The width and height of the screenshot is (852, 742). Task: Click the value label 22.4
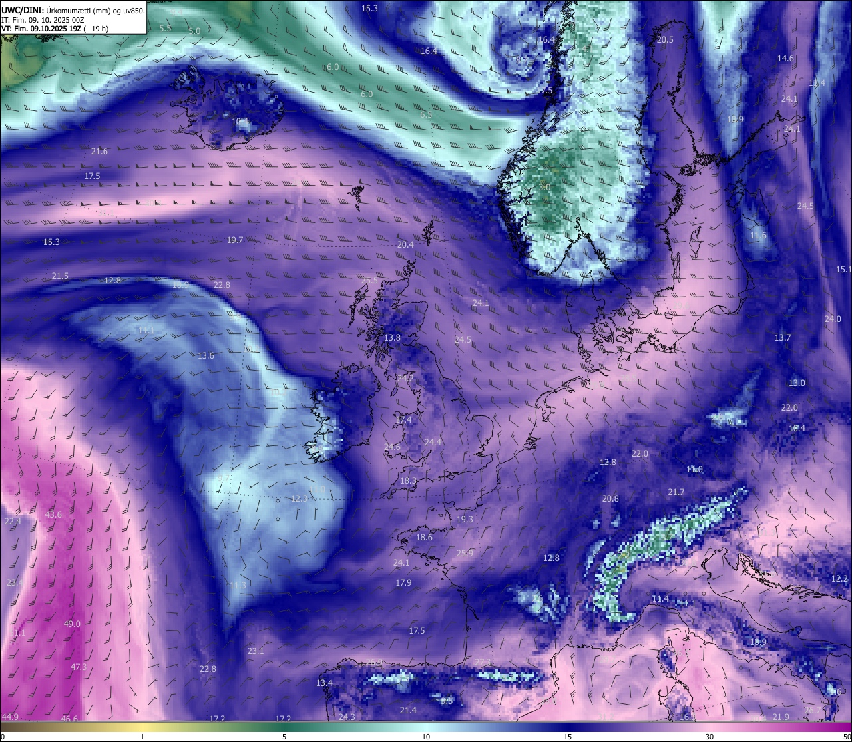[13, 521]
